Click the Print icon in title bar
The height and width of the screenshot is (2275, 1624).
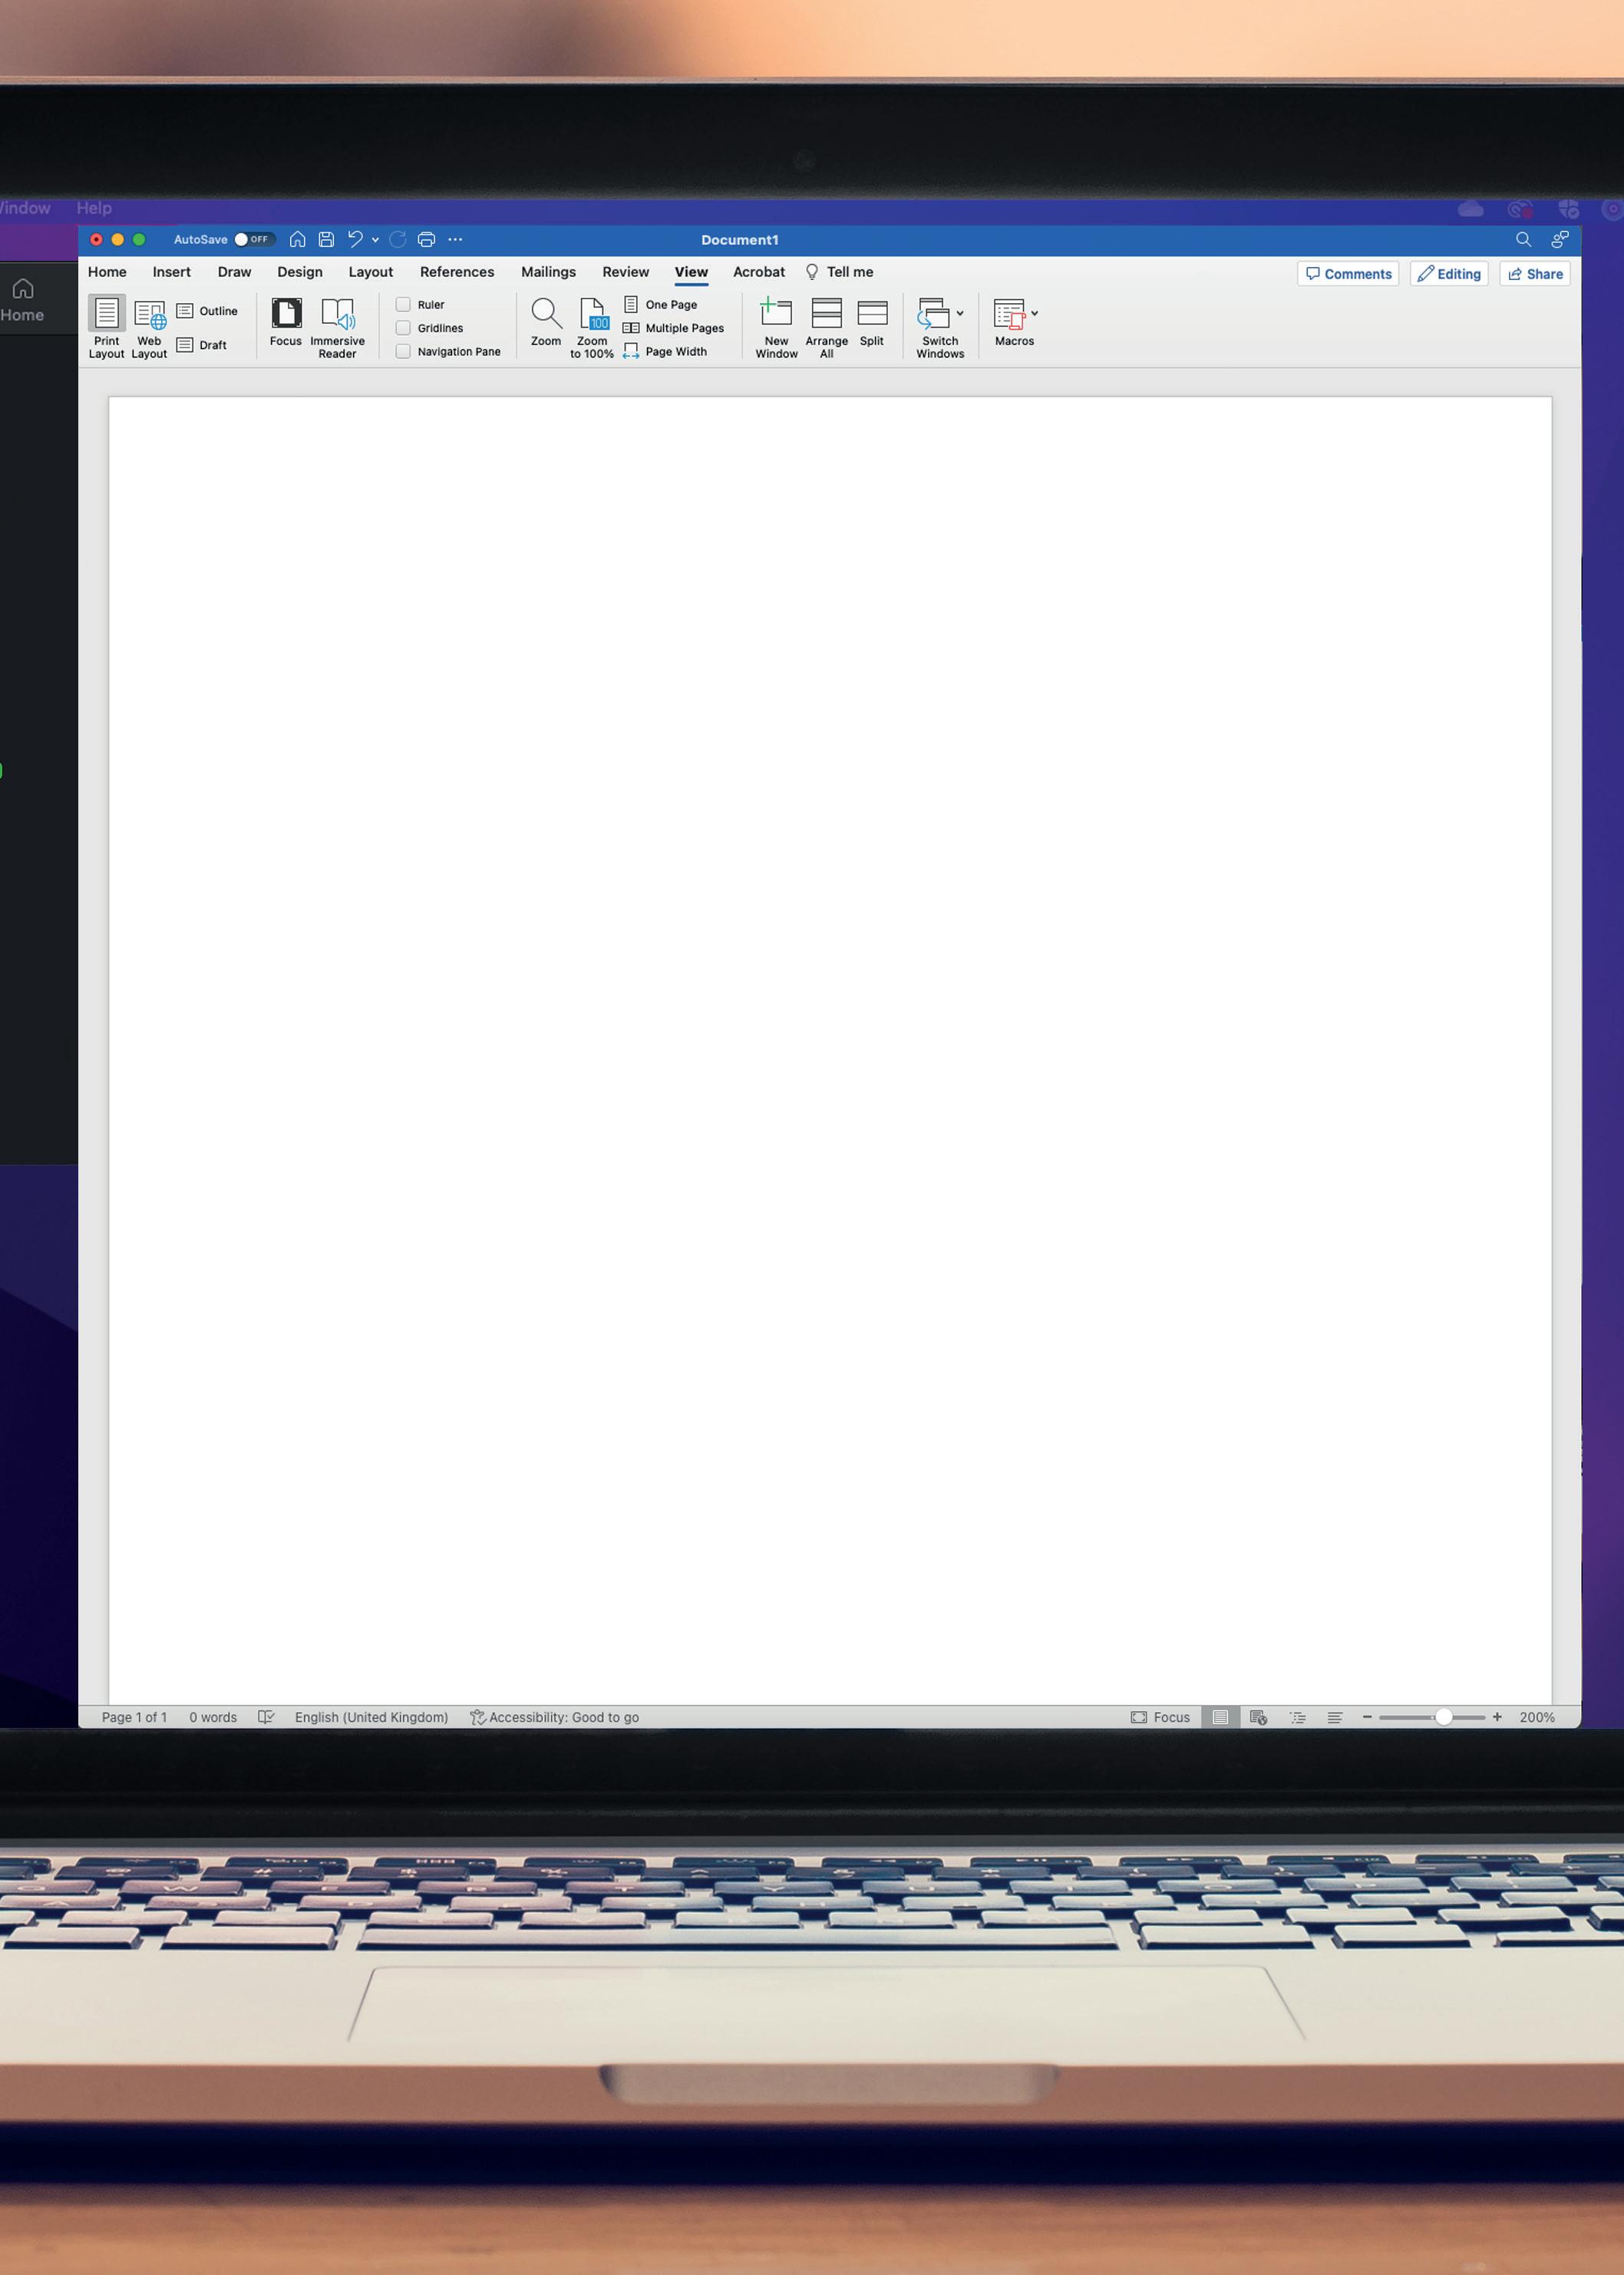pos(426,240)
